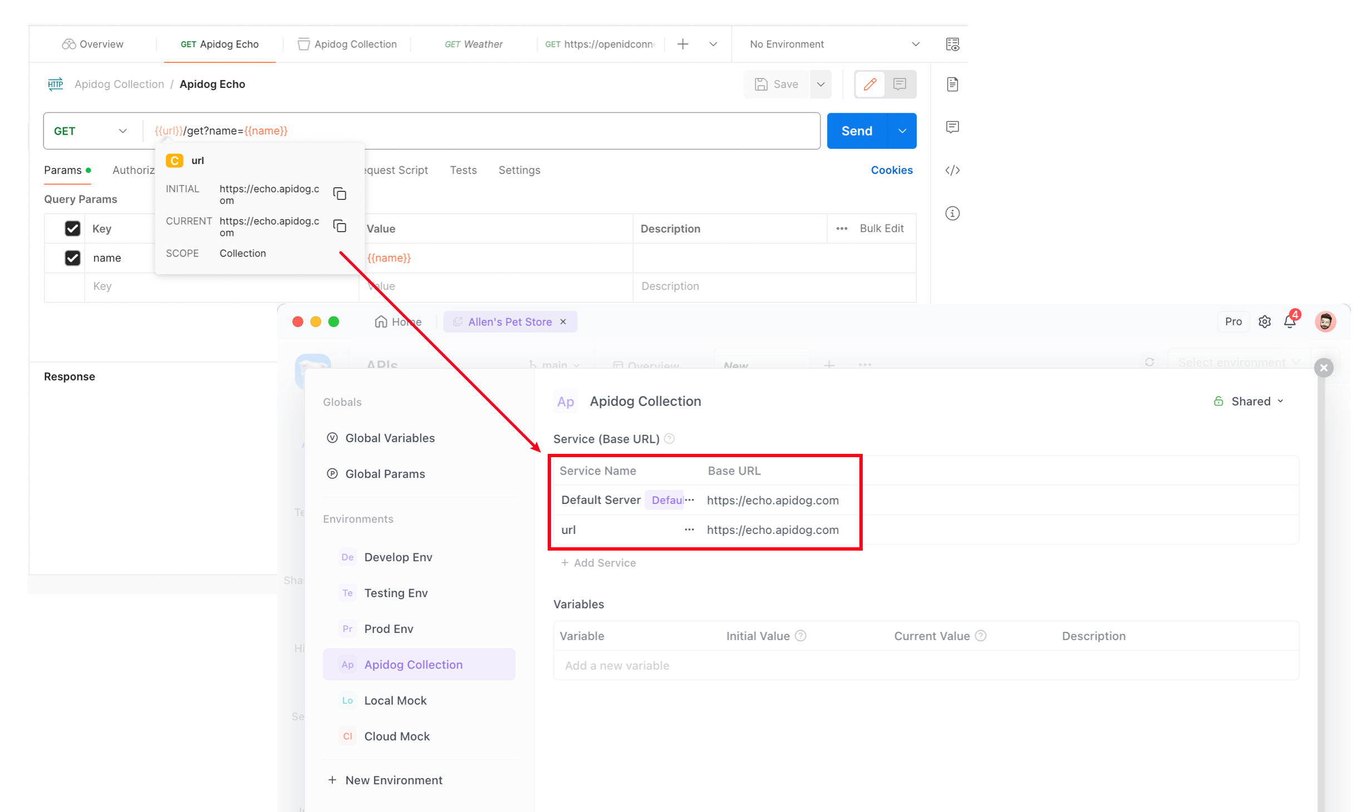Image resolution: width=1367 pixels, height=812 pixels.
Task: Close Allen's Pet Store tab
Action: pos(563,321)
